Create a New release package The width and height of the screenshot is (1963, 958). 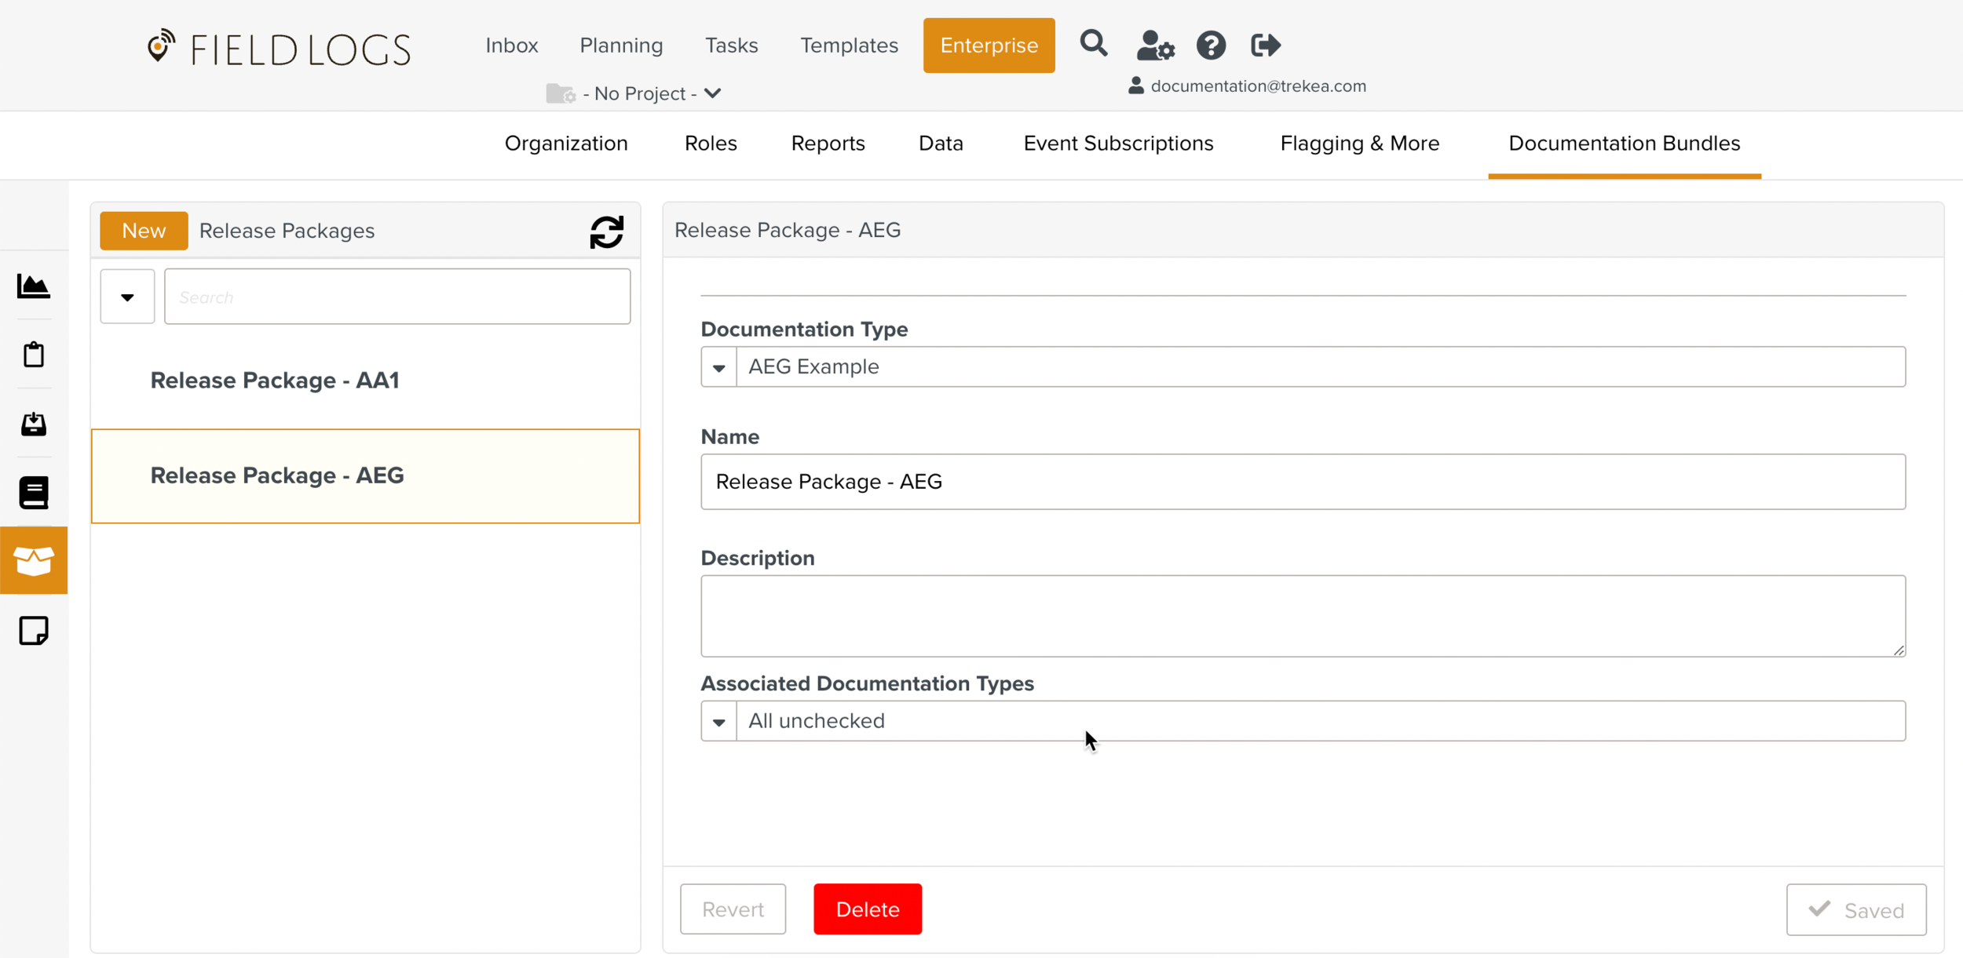[144, 231]
